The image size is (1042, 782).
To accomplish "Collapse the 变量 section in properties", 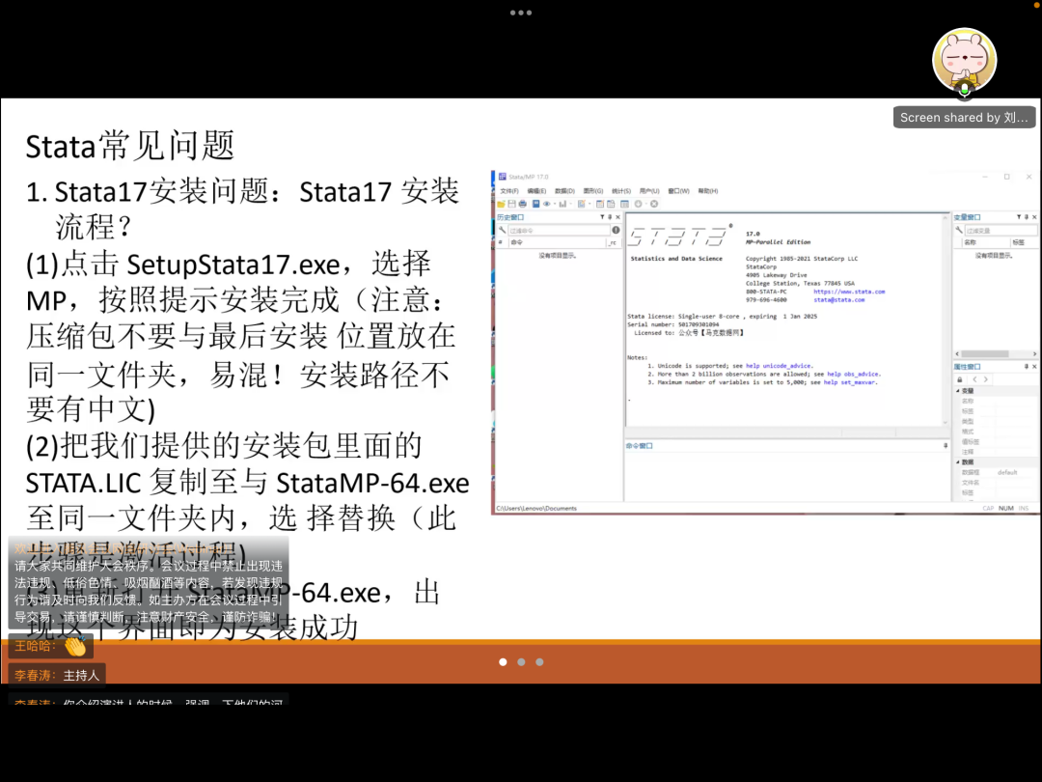I will click(958, 391).
